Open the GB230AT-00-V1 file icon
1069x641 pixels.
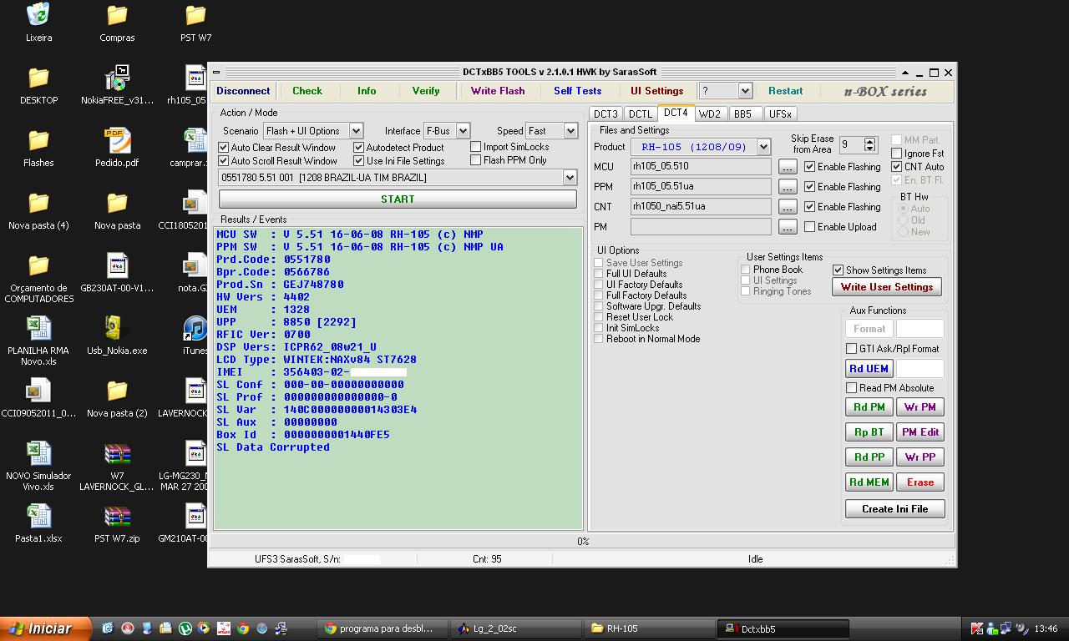pos(117,266)
